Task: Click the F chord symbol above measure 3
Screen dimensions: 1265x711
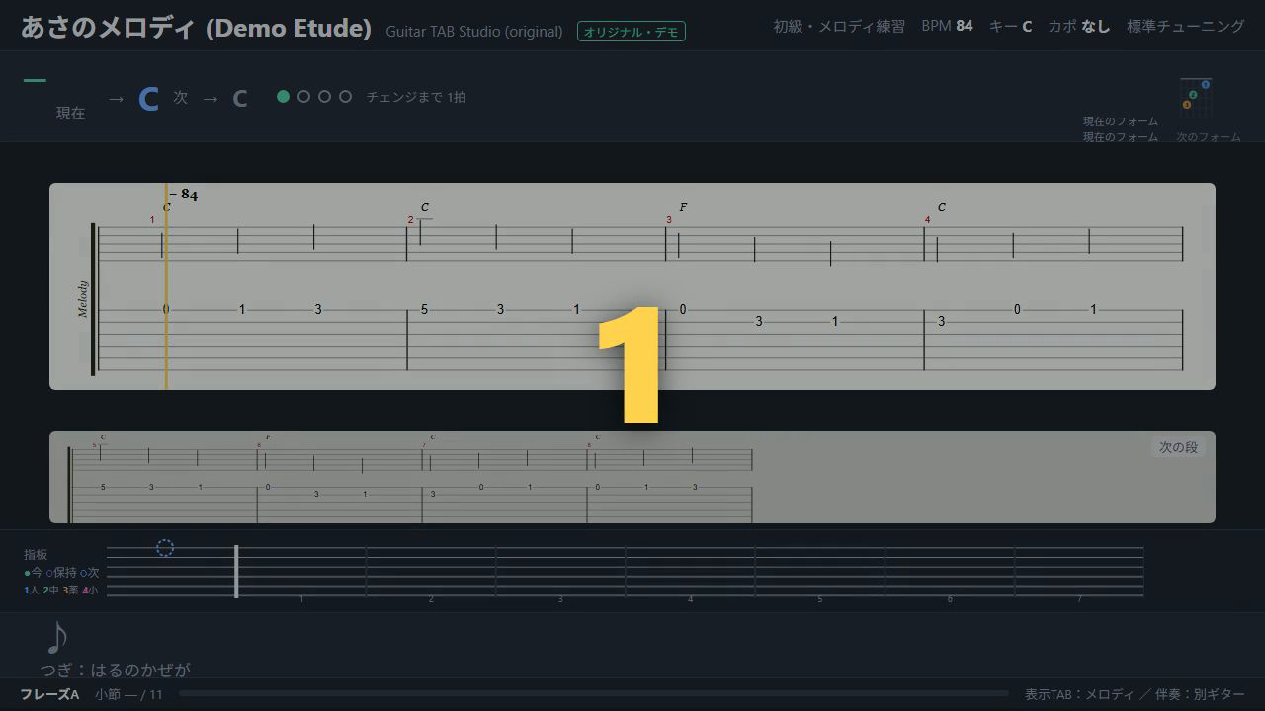Action: point(683,207)
